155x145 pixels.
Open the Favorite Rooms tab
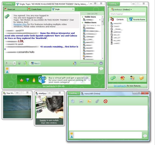click(137, 19)
